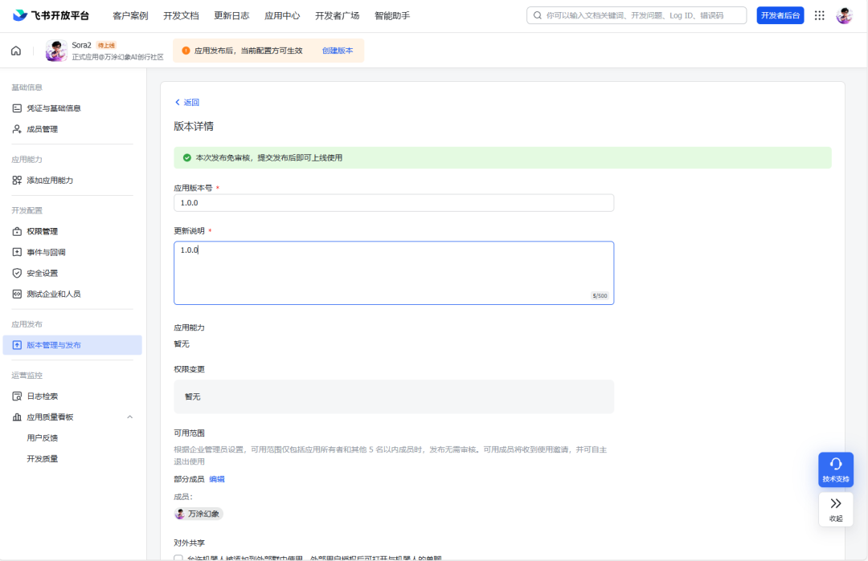
Task: Click the home icon in the header
Action: [16, 51]
